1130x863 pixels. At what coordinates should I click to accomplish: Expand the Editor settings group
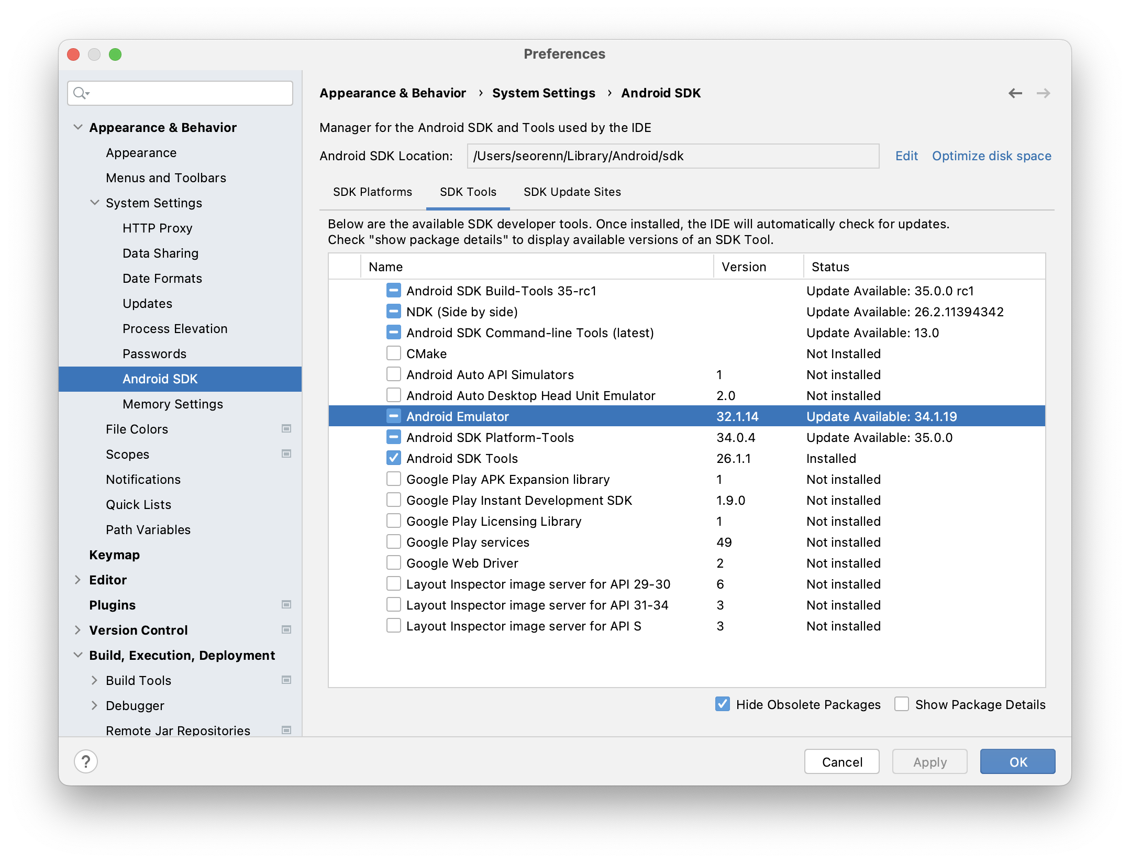point(78,580)
